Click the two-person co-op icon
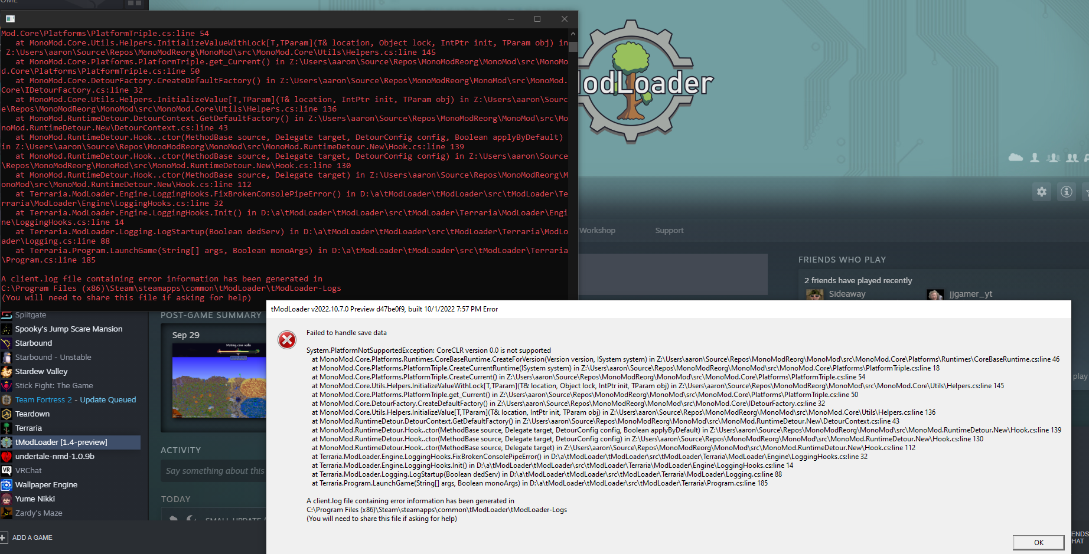Screen dimensions: 1089x554 tap(1072, 158)
